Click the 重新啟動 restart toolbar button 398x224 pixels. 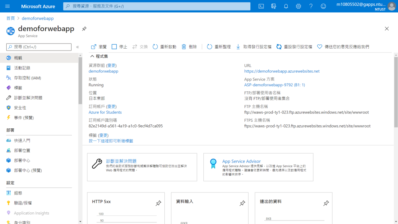164,47
